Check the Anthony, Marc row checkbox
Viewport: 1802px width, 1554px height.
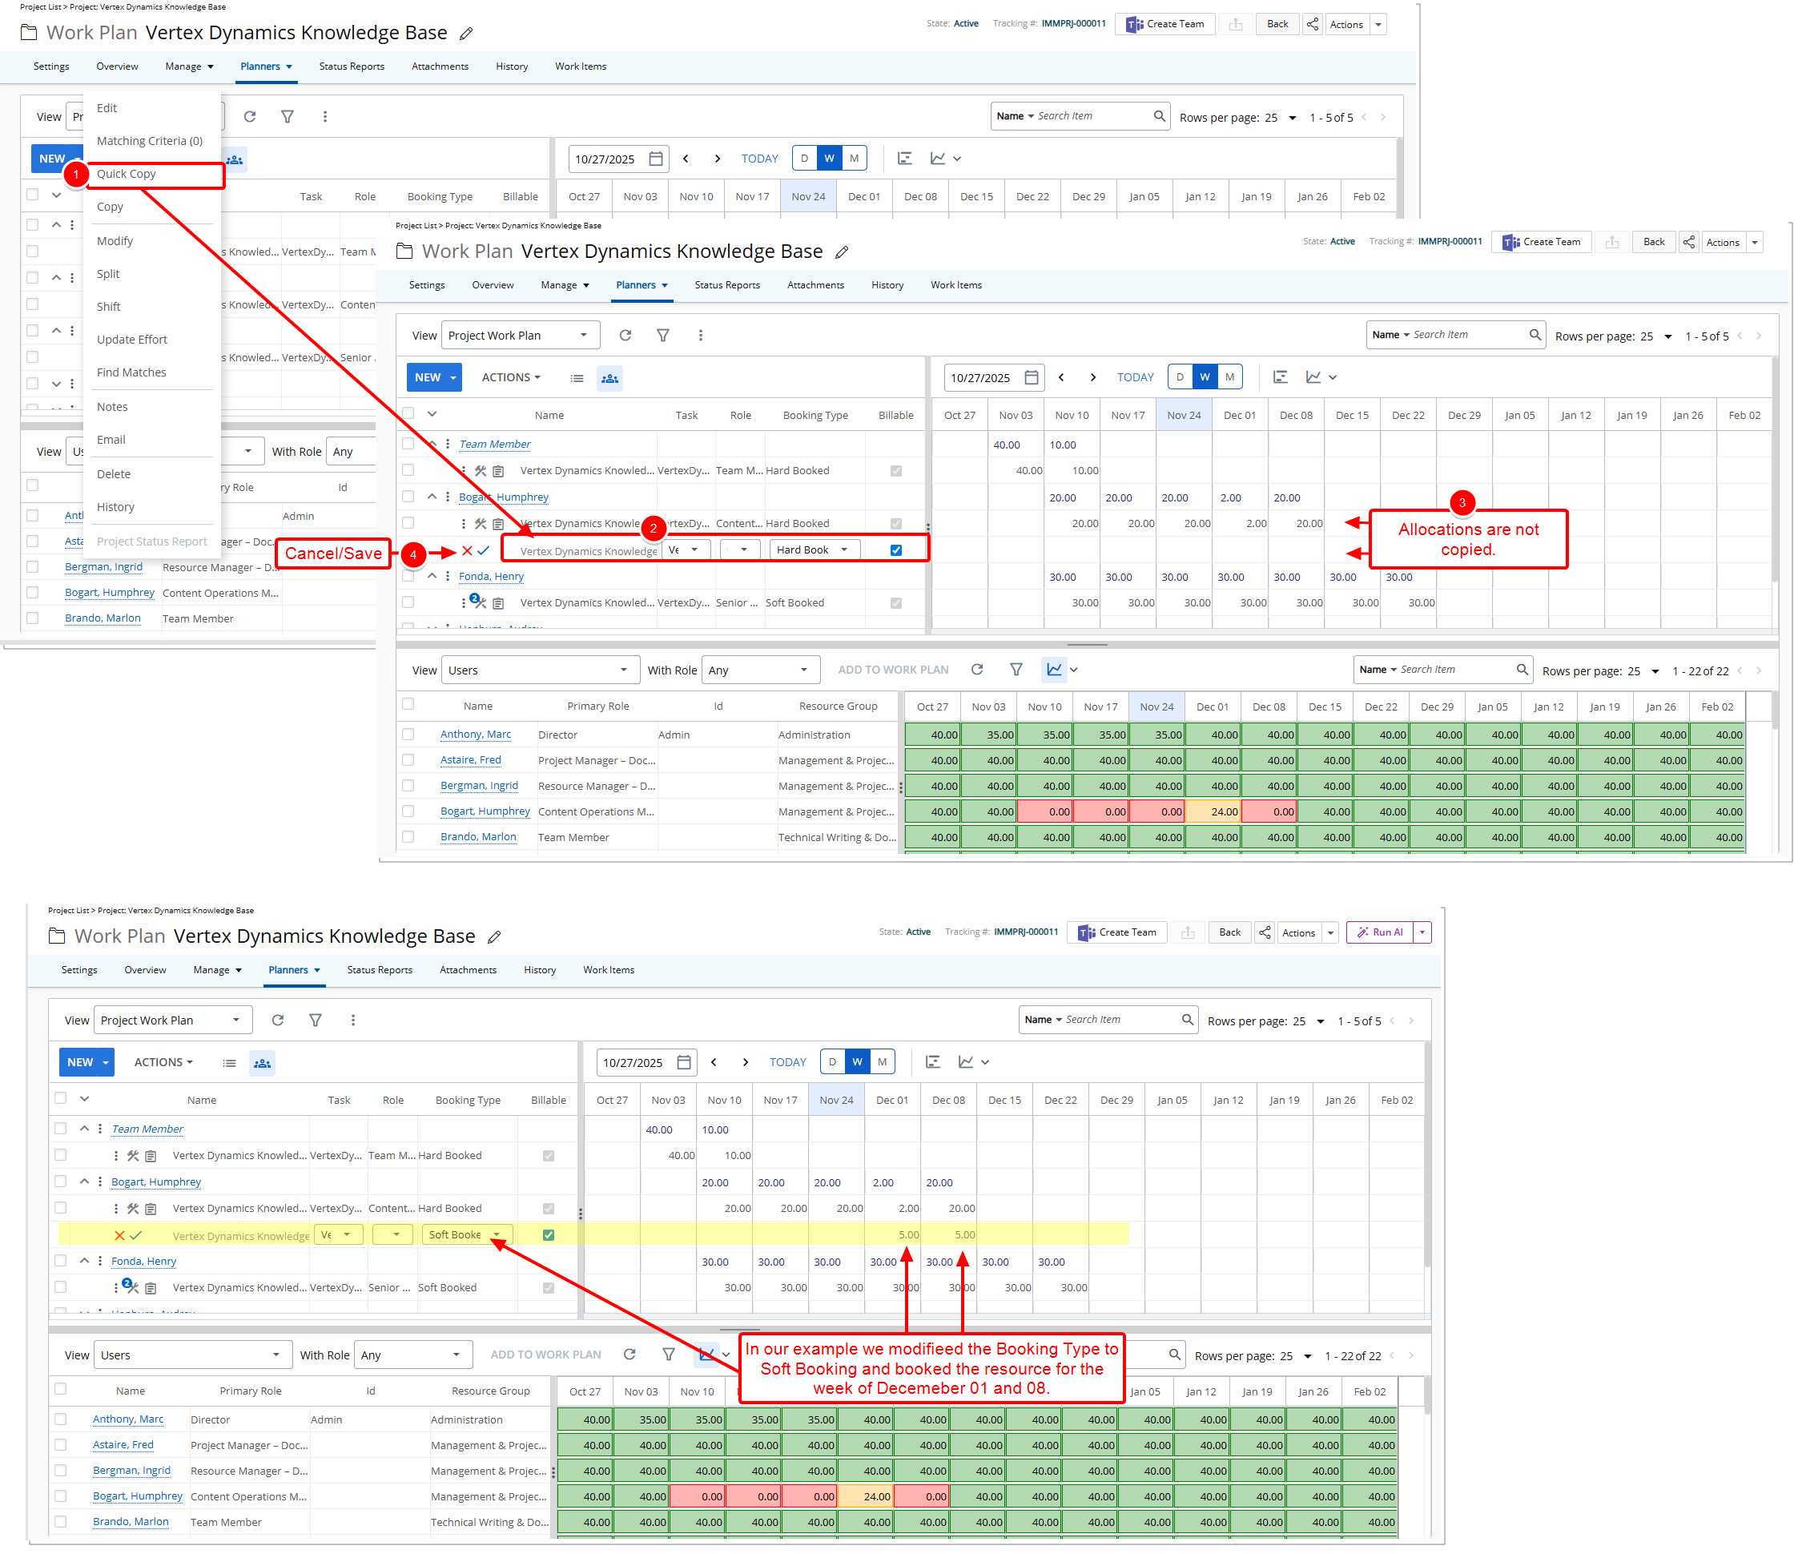60,1419
